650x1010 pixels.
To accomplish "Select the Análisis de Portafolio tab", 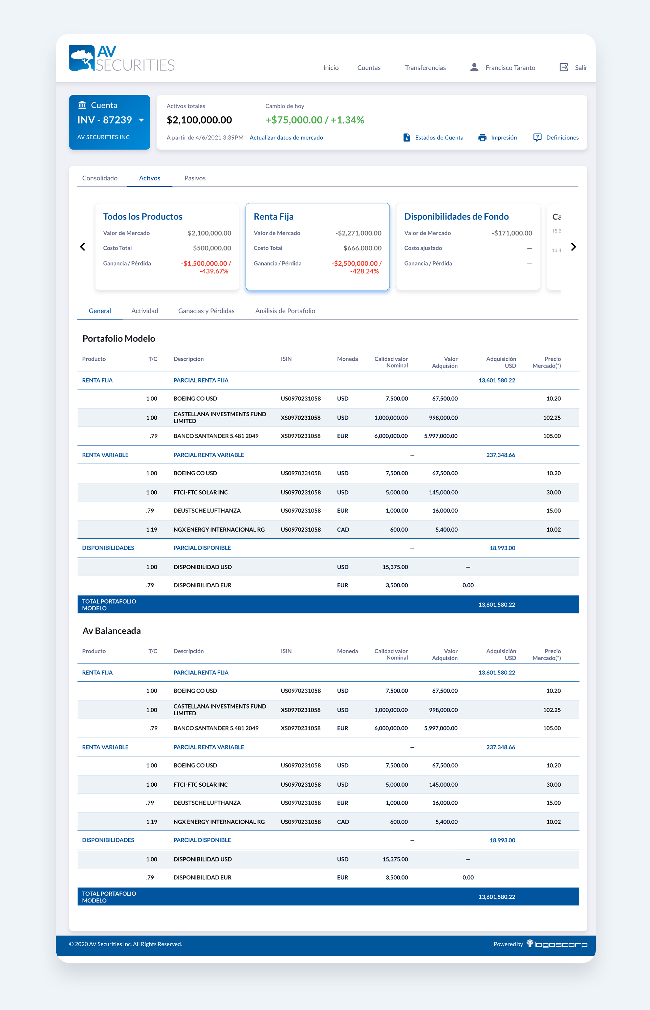I will point(285,311).
